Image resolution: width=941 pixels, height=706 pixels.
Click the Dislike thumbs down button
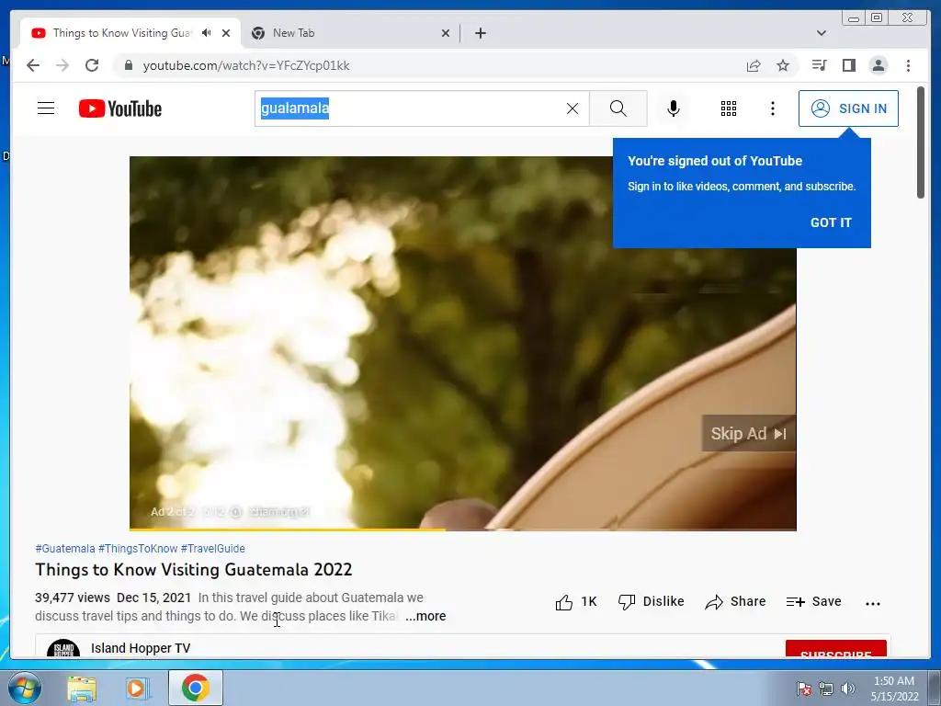click(x=652, y=602)
